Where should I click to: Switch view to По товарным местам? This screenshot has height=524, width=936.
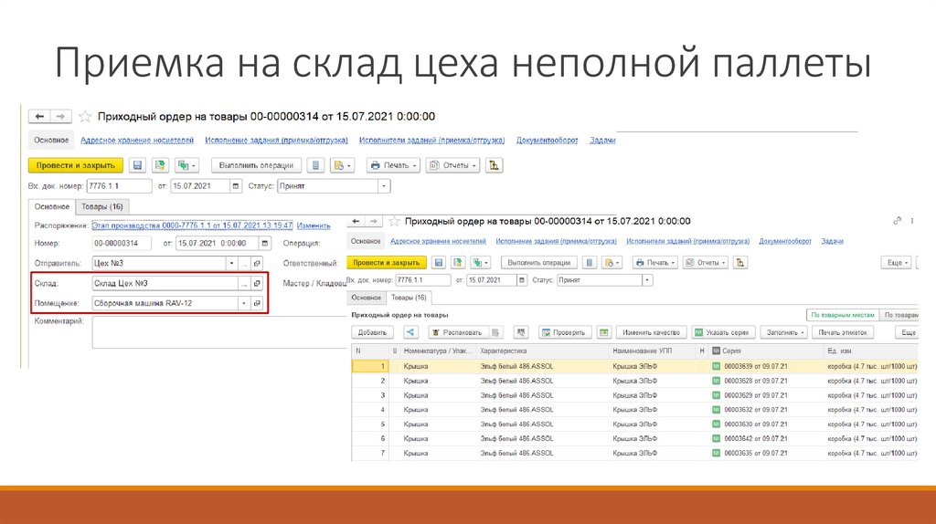pos(842,315)
